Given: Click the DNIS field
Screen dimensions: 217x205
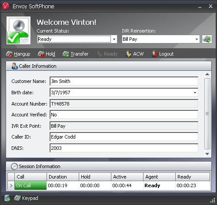Looking at the screenshot, I should [x=124, y=148].
